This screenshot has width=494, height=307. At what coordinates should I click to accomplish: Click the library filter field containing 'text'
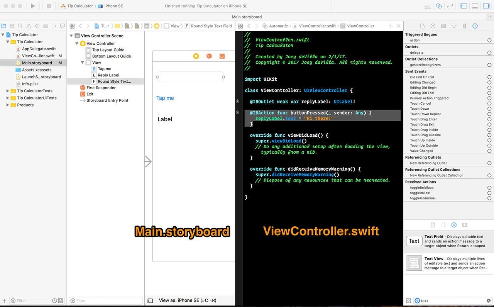pos(453,300)
